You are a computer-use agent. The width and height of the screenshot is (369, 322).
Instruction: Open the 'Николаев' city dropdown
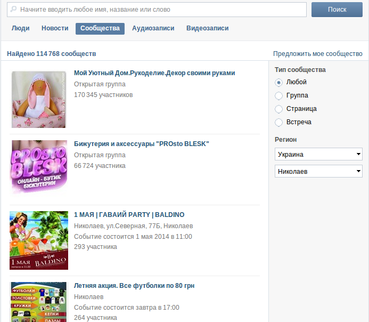pos(318,172)
